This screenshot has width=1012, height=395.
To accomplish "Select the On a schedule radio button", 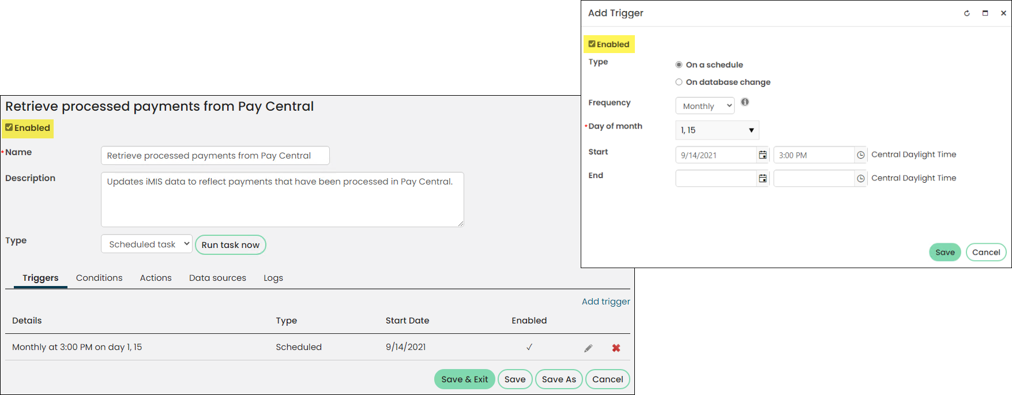I will tap(679, 65).
